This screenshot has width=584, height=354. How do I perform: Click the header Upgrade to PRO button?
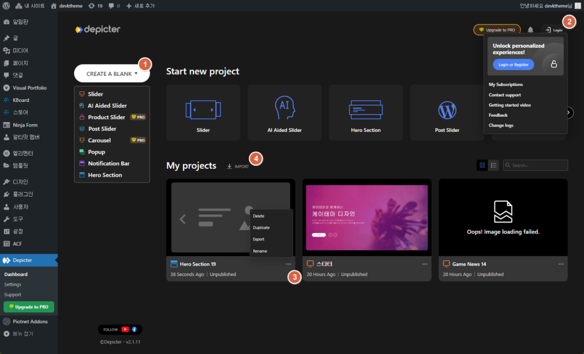click(497, 30)
